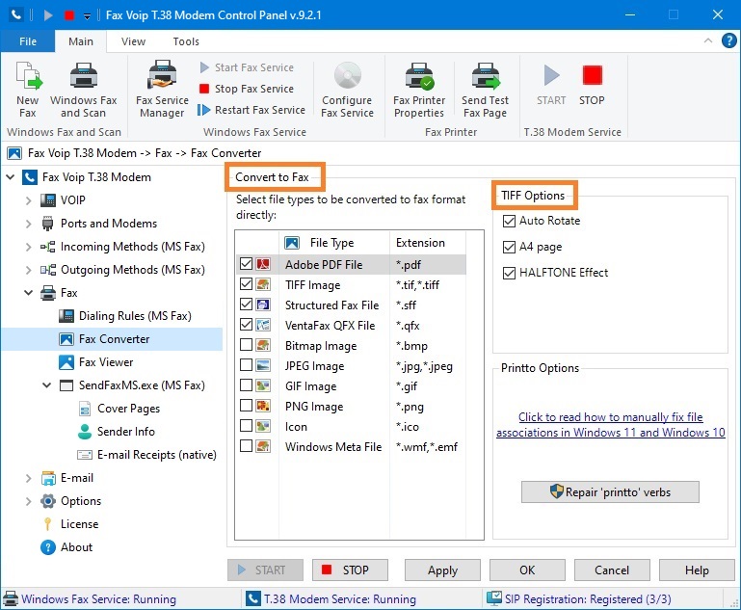Expand the VOIP tree node
The width and height of the screenshot is (741, 610).
point(28,200)
